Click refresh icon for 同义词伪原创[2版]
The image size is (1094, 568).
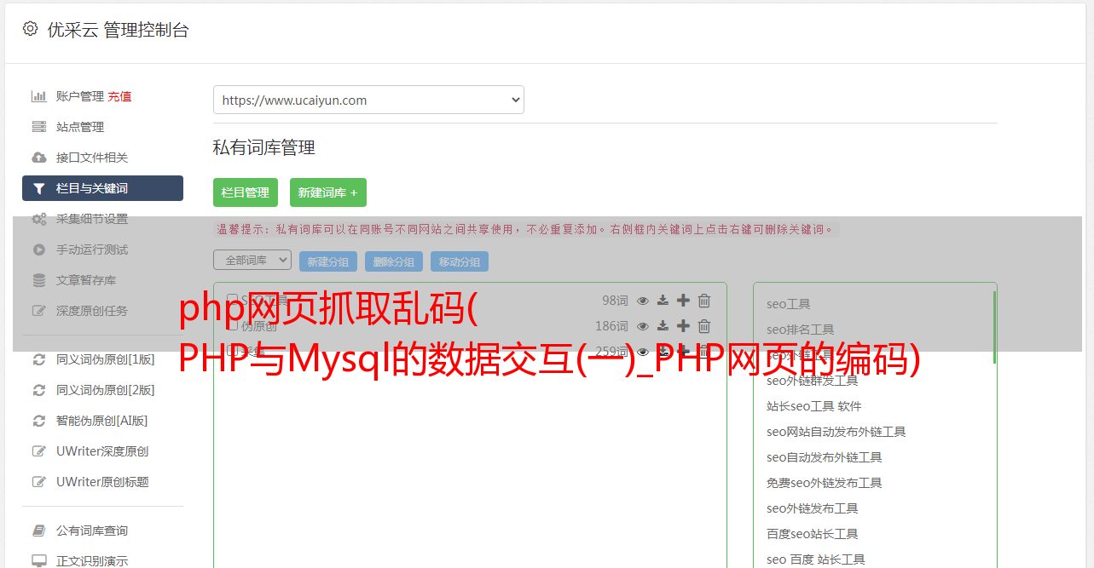39,390
